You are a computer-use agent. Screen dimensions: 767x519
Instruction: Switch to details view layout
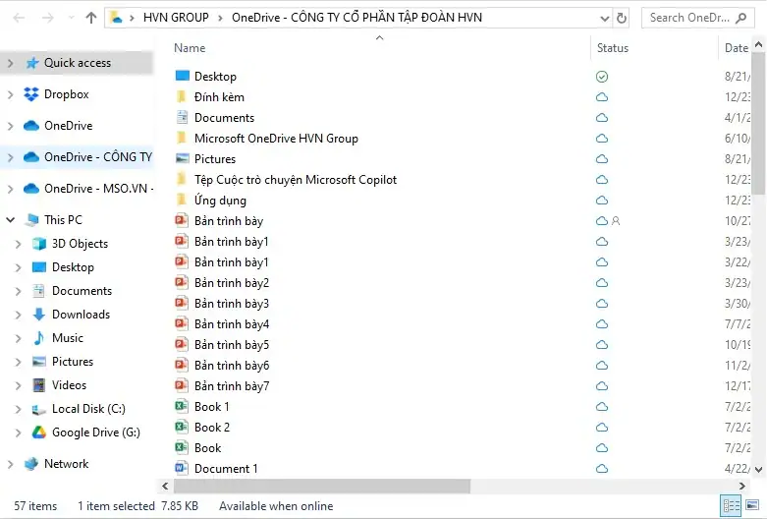tap(732, 505)
